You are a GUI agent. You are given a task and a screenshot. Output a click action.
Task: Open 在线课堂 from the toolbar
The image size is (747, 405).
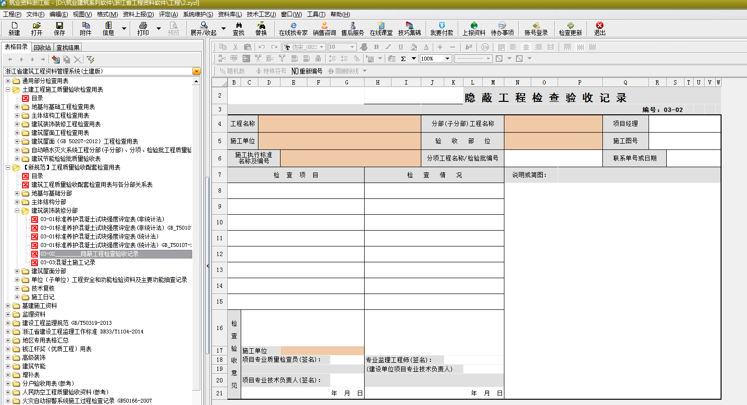tap(381, 28)
